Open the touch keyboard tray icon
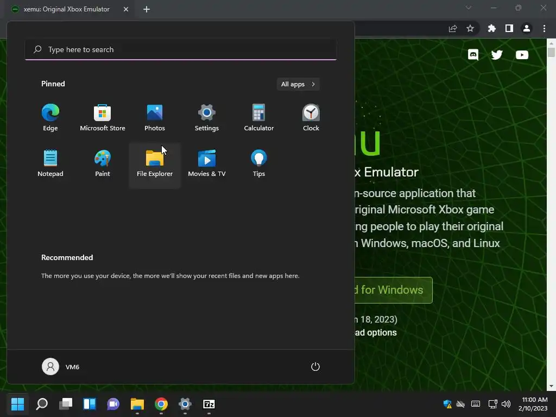The height and width of the screenshot is (417, 556). [x=476, y=404]
